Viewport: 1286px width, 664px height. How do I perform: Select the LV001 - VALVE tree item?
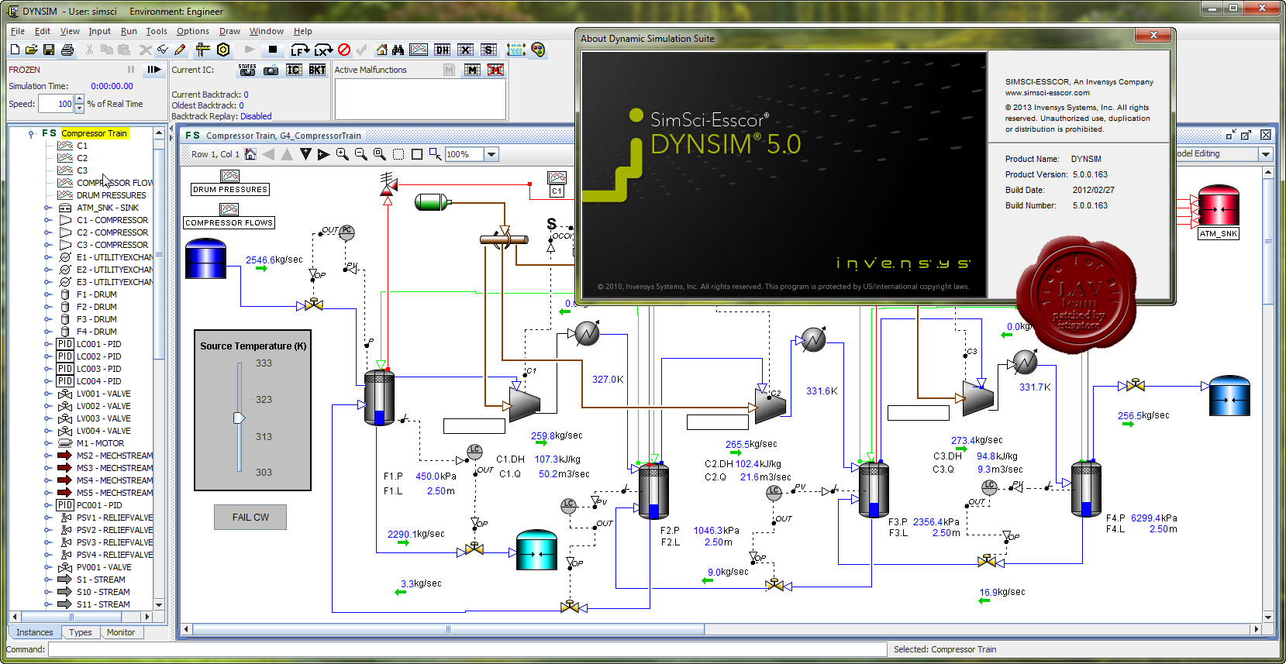104,394
